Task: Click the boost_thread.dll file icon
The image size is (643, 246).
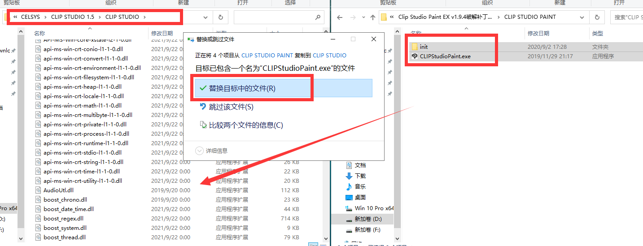Action: (38, 237)
